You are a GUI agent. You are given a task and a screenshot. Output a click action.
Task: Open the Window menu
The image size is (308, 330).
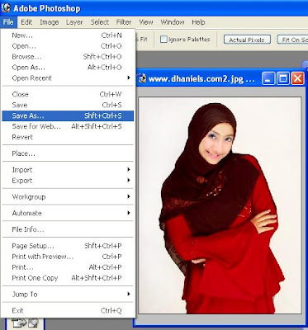pyautogui.click(x=173, y=22)
